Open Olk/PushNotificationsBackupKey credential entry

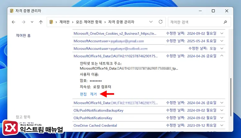click(x=99, y=110)
